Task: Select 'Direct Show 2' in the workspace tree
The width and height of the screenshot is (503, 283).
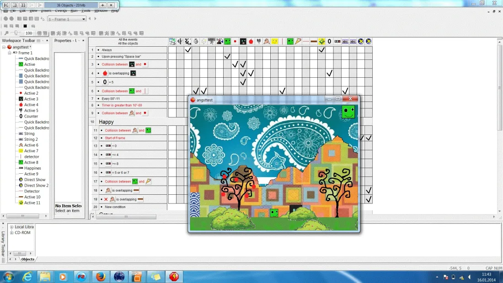Action: tap(36, 186)
